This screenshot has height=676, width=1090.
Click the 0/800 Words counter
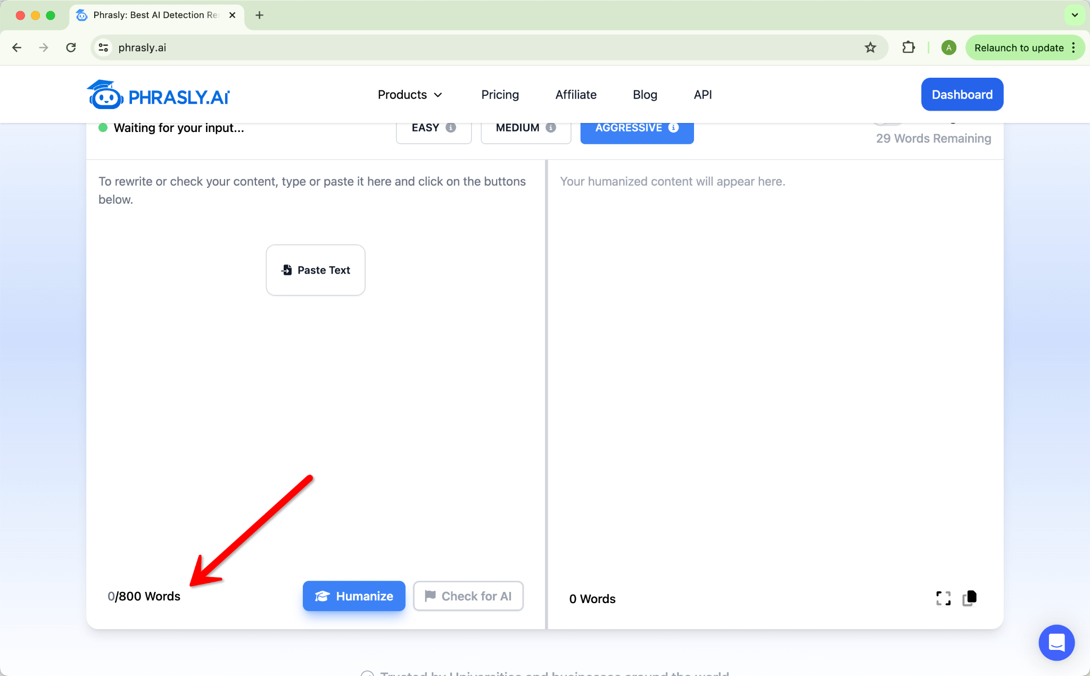pyautogui.click(x=144, y=596)
